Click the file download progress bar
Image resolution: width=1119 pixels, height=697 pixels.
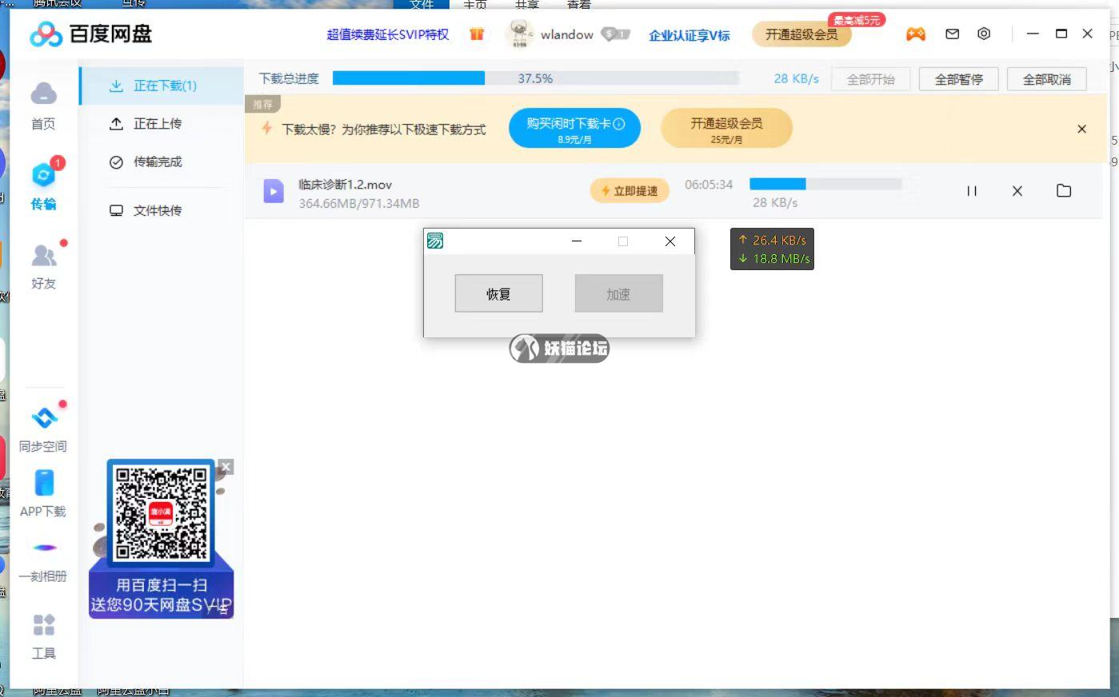pos(825,185)
